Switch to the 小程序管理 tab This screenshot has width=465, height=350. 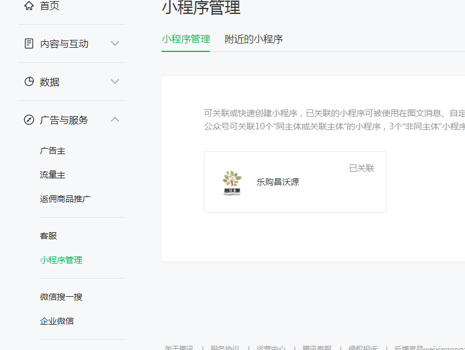(186, 39)
